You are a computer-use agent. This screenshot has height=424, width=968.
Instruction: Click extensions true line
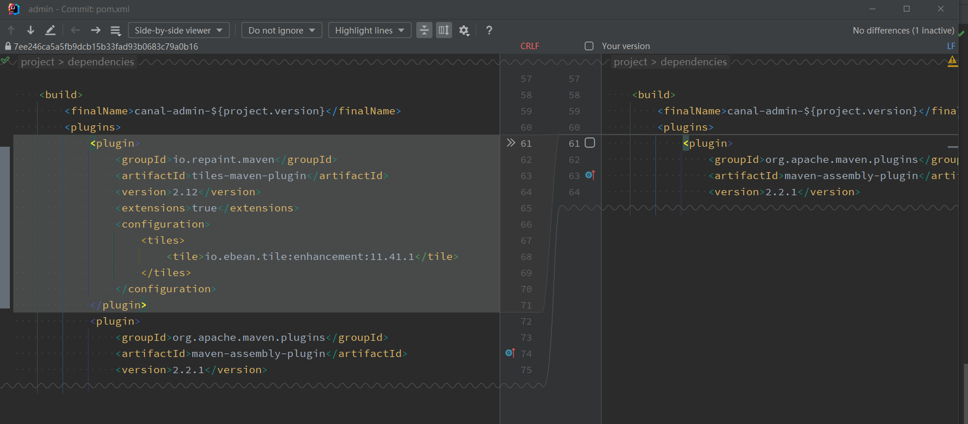[207, 208]
